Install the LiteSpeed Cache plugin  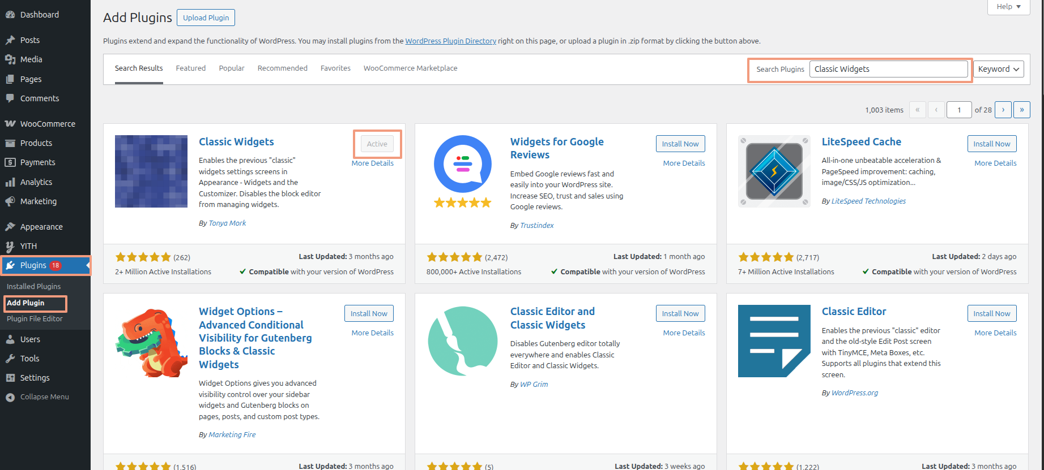coord(992,144)
